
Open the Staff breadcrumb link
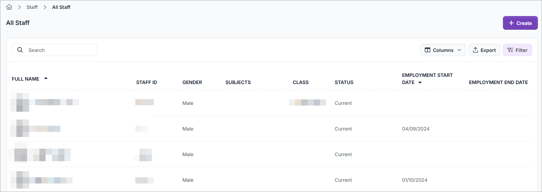coord(32,7)
